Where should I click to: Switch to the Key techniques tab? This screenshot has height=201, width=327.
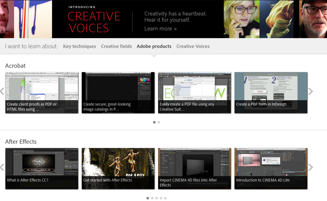(80, 46)
